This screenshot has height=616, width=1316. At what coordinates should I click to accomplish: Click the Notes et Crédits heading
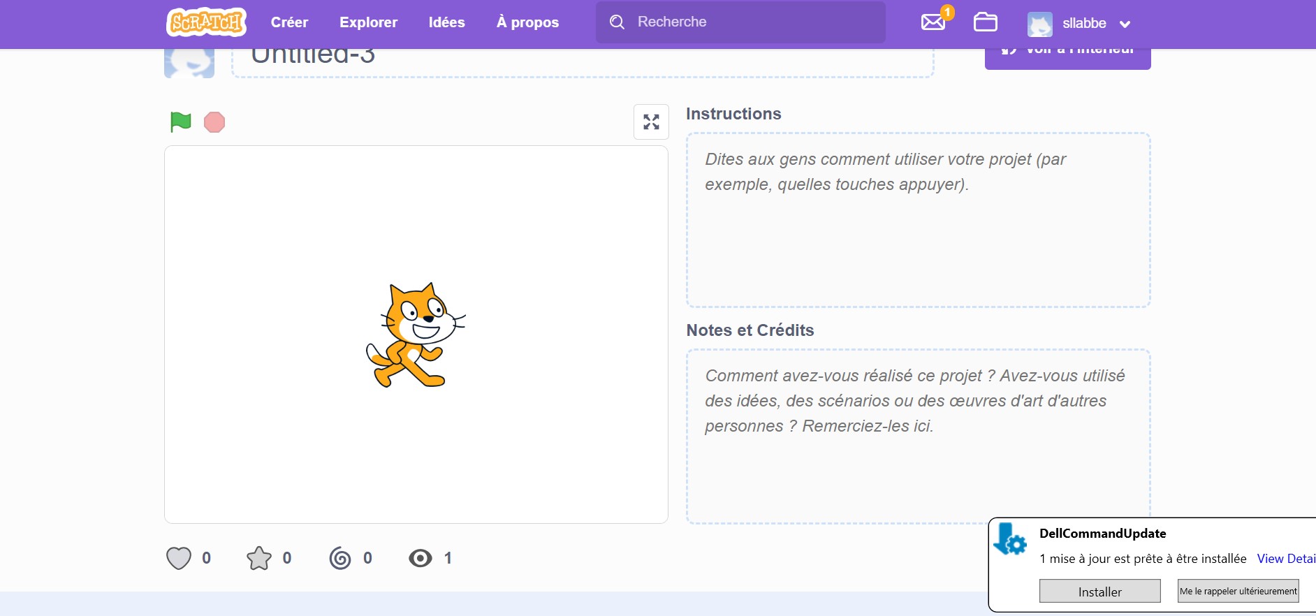[750, 330]
